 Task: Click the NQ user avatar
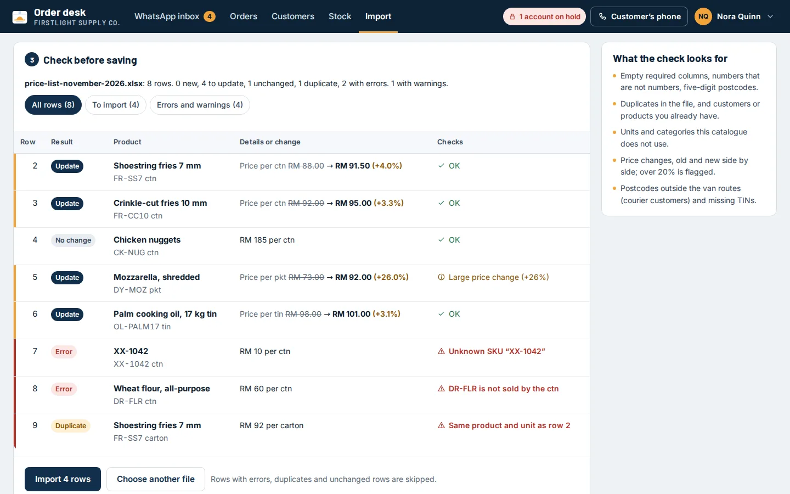[x=703, y=16]
